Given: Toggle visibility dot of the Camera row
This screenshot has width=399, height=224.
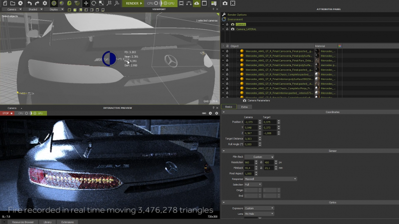Looking at the screenshot, I should [x=223, y=24].
